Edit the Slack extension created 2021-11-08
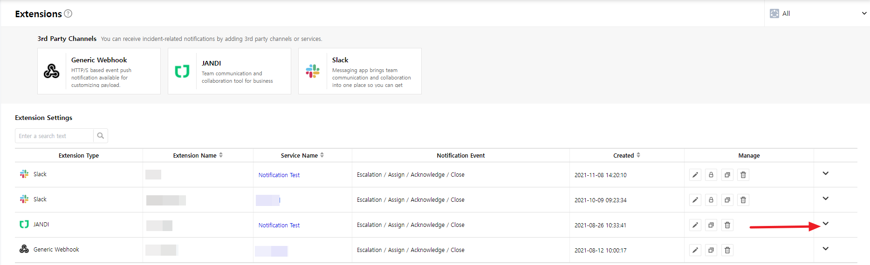This screenshot has width=870, height=265. click(x=695, y=175)
